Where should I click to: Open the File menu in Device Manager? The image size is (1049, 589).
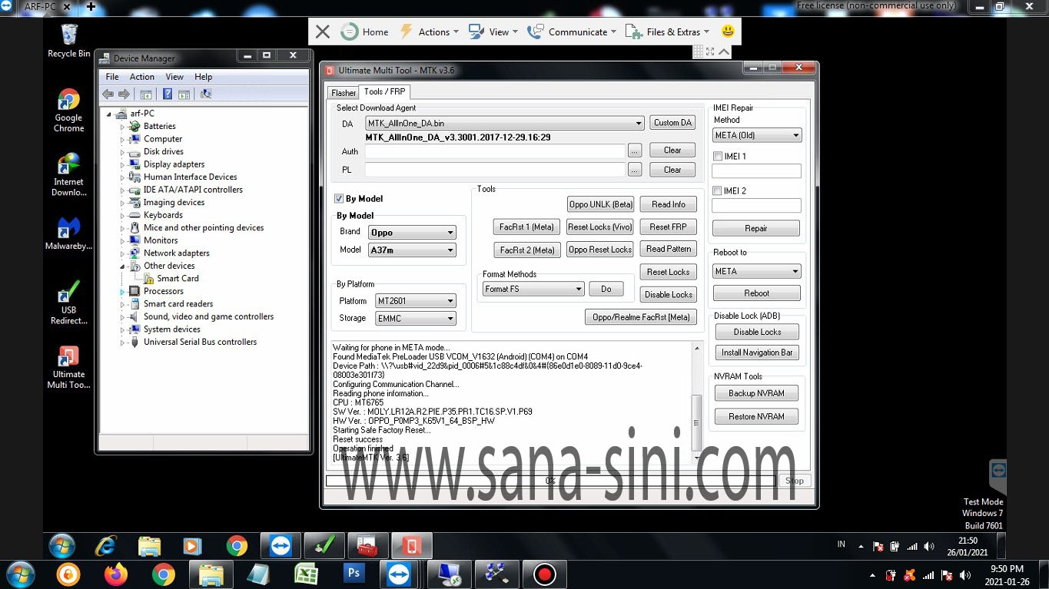tap(112, 77)
